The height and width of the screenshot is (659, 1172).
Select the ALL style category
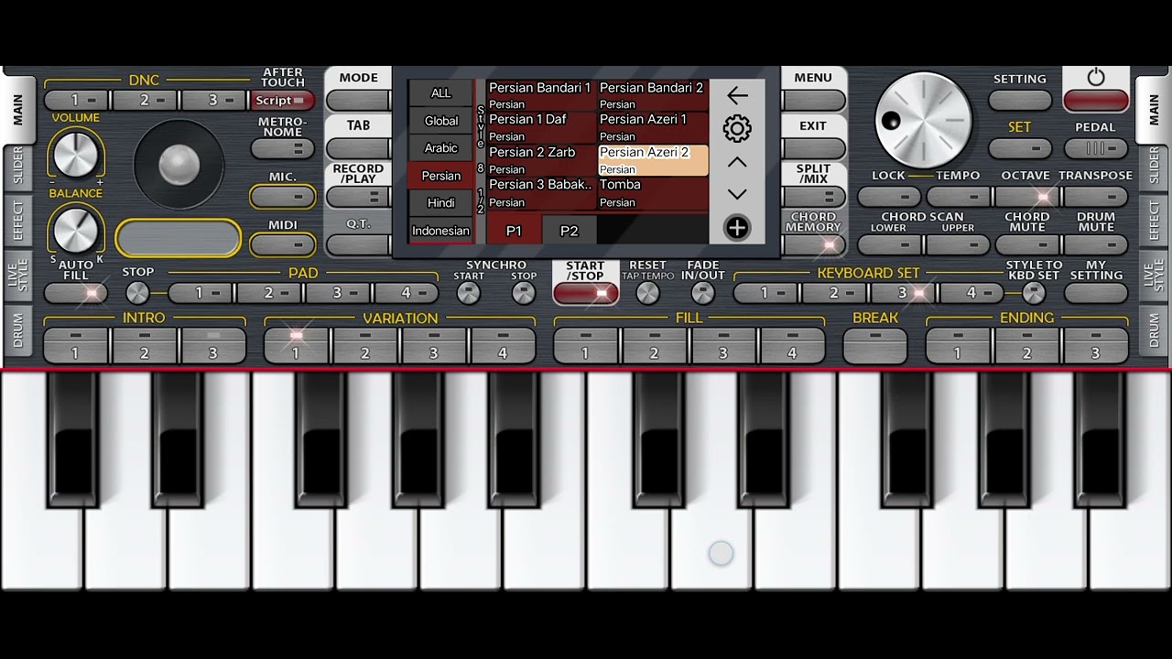pyautogui.click(x=441, y=93)
